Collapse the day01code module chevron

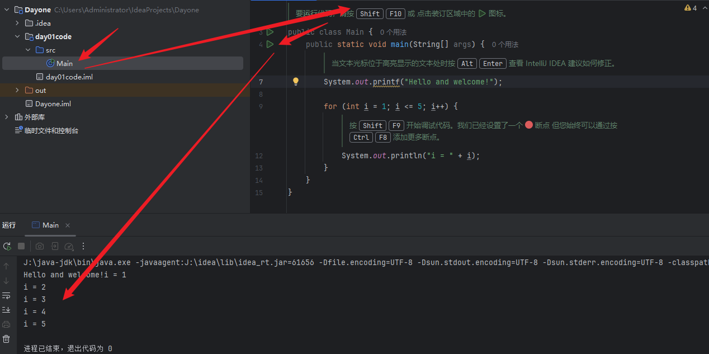tap(17, 36)
